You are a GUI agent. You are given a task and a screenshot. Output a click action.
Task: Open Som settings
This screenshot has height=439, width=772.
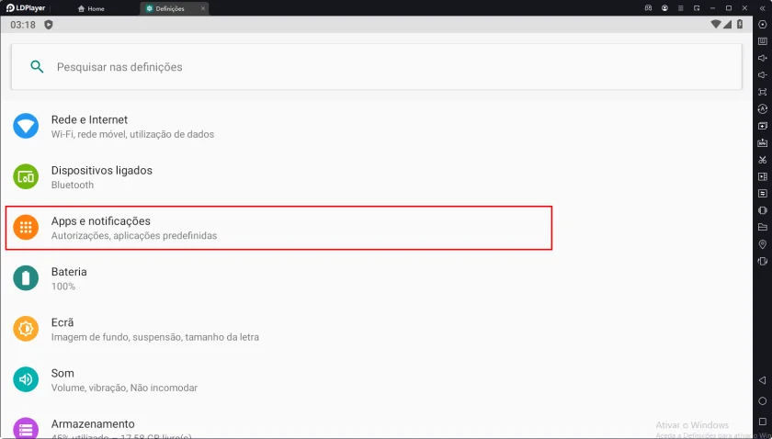point(377,380)
